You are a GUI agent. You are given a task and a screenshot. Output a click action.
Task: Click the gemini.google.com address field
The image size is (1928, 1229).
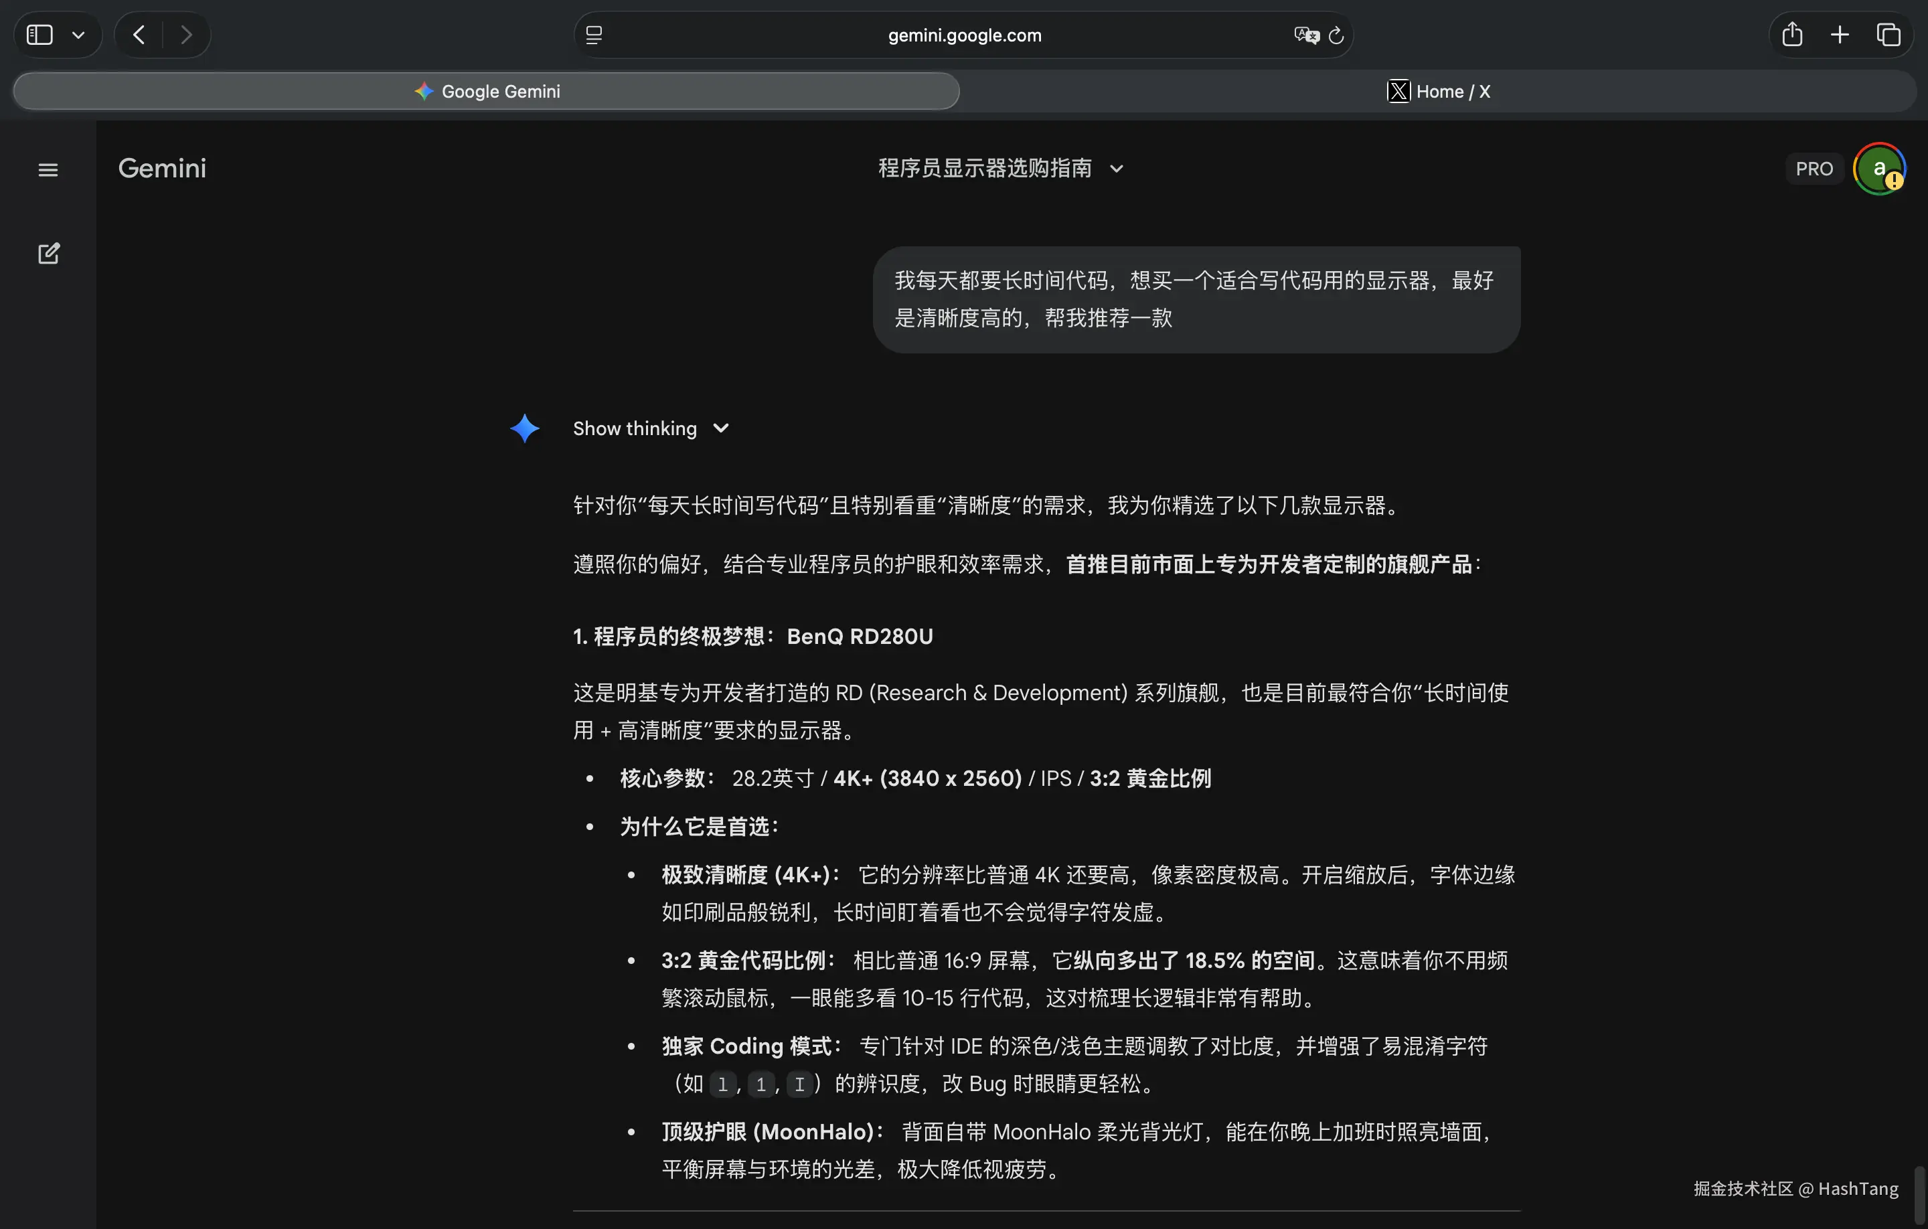coord(964,35)
